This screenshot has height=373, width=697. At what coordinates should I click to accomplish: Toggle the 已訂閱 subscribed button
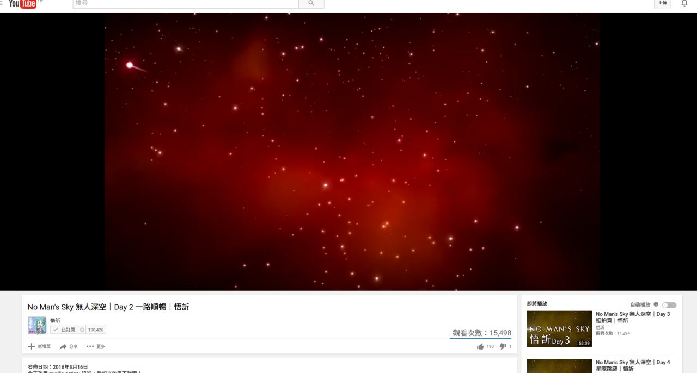64,330
